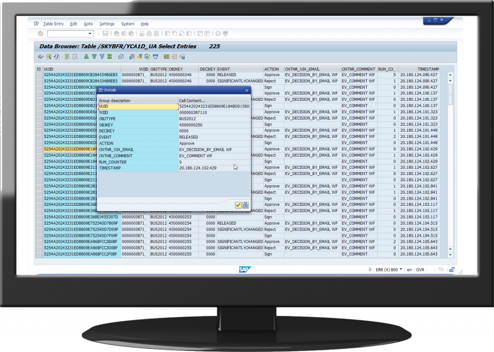
Task: Confirm the Details dialog with the green checkmark
Action: click(238, 205)
